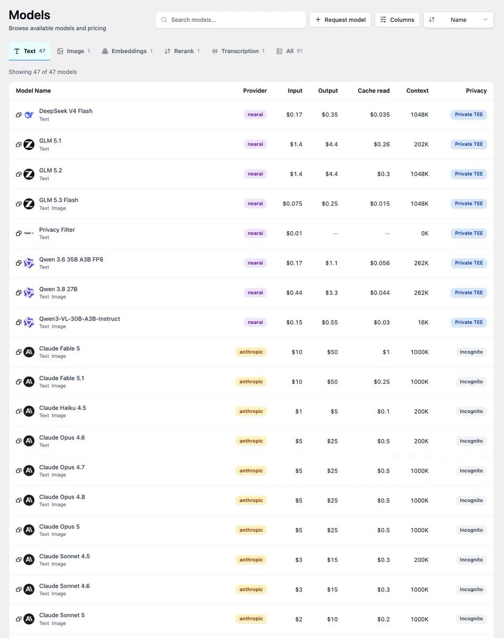Copy icon beside GLM 5.2
This screenshot has height=638, width=504.
pos(19,174)
